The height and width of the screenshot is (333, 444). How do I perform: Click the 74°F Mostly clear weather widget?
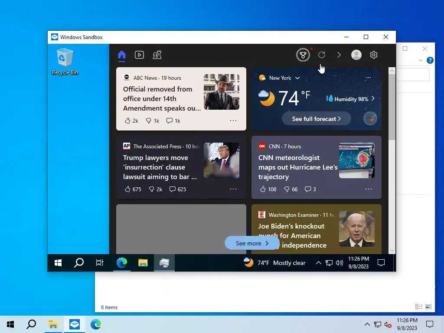[x=274, y=263]
